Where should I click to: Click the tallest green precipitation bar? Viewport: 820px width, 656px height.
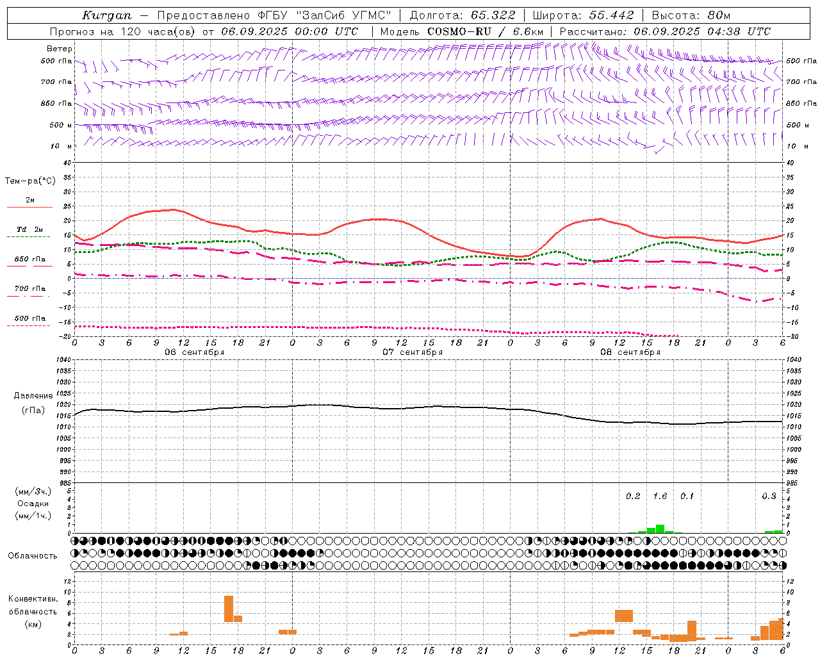tap(660, 529)
